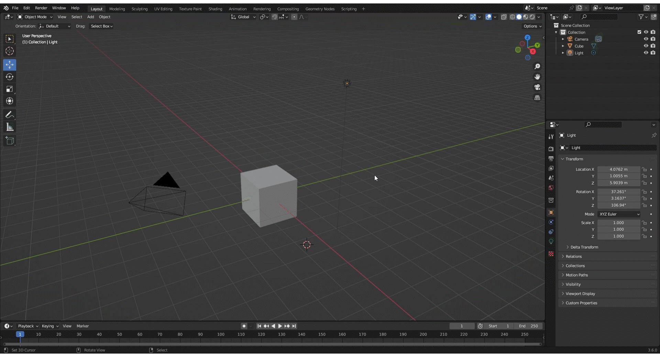Hide the Cube in the outliner
The width and height of the screenshot is (660, 357).
tap(646, 46)
